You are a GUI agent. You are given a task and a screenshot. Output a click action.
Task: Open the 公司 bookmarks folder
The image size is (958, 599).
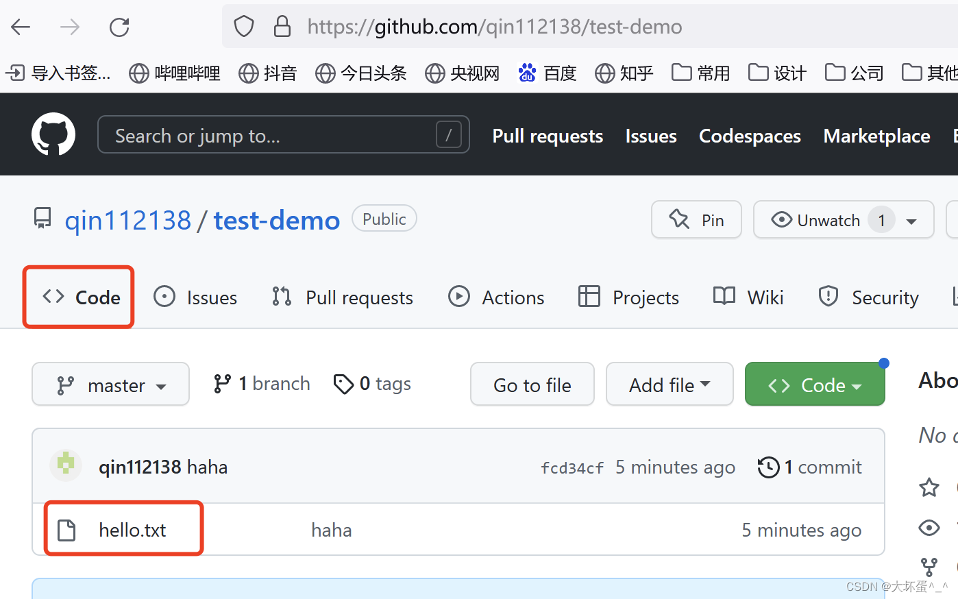855,73
